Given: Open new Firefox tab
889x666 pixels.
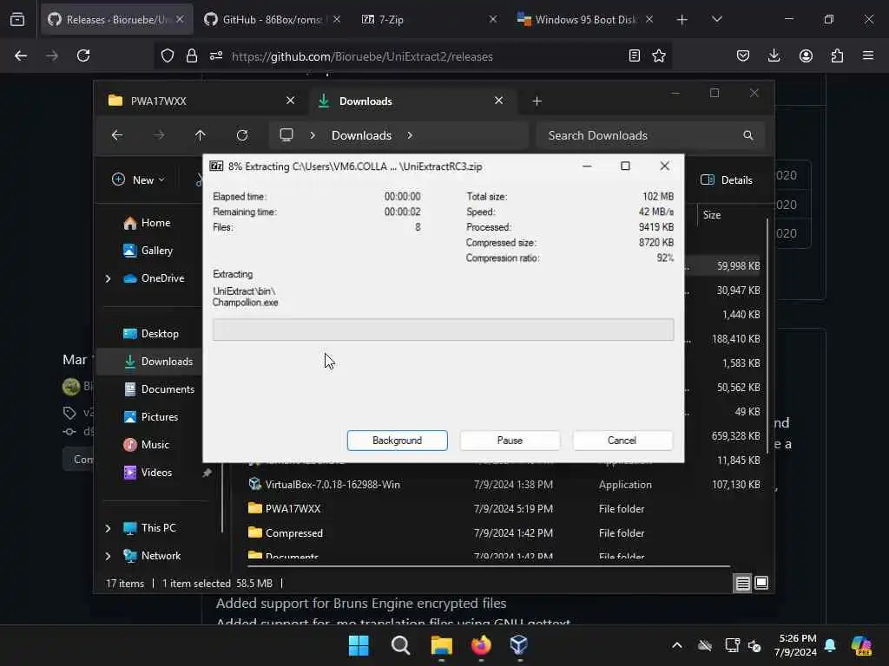Looking at the screenshot, I should (682, 20).
